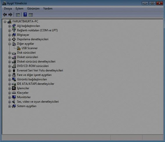Screen dimensions: 165x142
Task: Select the Bilgisayar text label
Action: [x=23, y=35]
